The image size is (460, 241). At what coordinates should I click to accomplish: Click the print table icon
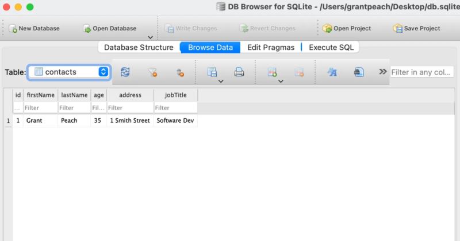click(239, 72)
